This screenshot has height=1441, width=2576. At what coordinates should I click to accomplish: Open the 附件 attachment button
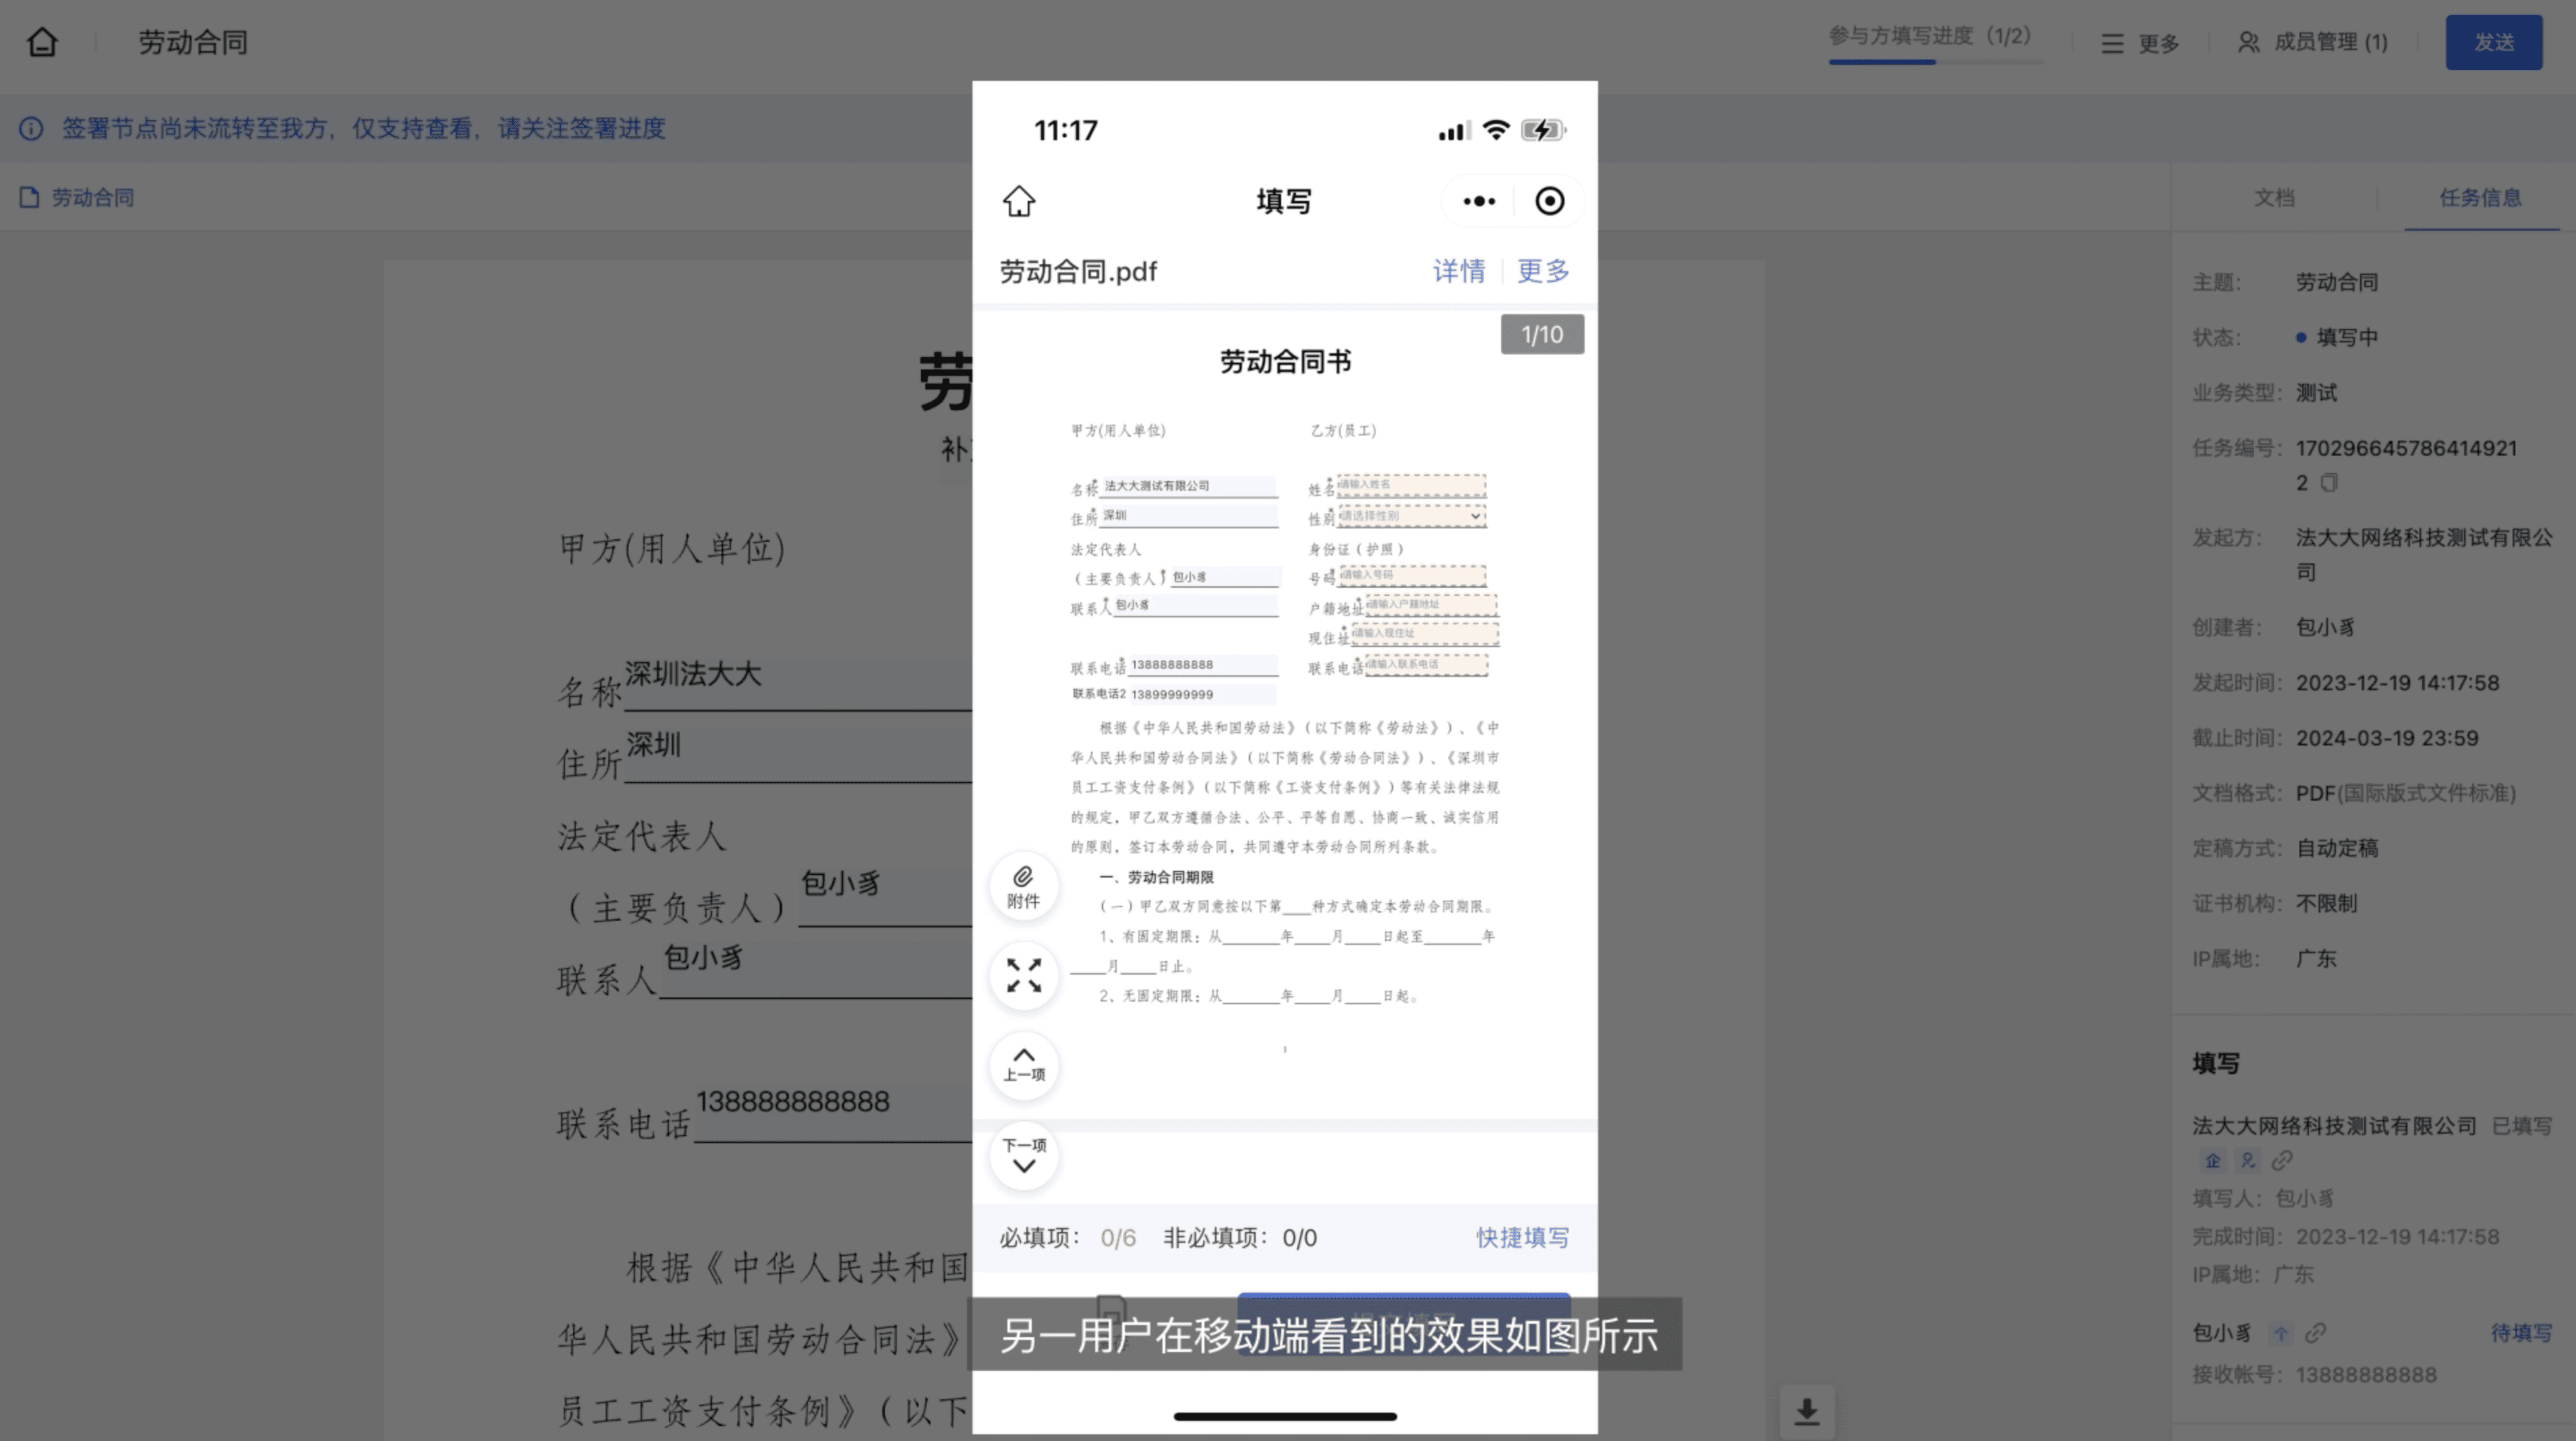pyautogui.click(x=1023, y=886)
